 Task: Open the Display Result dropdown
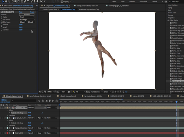[27, 17]
